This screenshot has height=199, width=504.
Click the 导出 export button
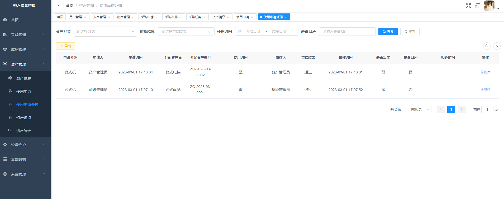pyautogui.click(x=65, y=46)
